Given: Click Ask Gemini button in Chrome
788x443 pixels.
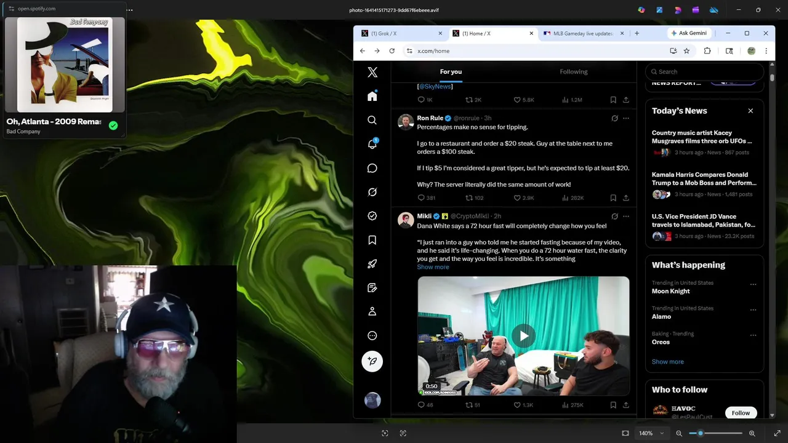Looking at the screenshot, I should pos(689,33).
